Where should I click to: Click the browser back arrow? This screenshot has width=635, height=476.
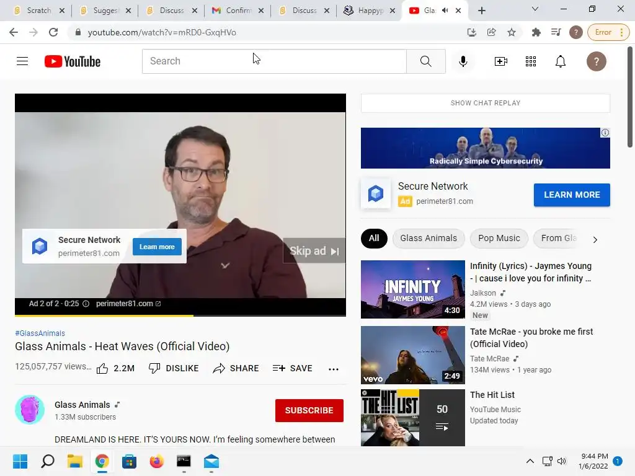(14, 32)
